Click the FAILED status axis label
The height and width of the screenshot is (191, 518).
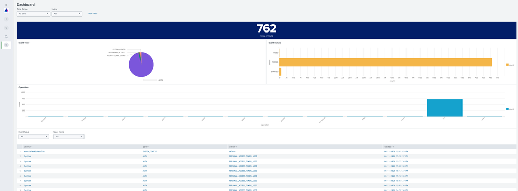tap(275, 53)
